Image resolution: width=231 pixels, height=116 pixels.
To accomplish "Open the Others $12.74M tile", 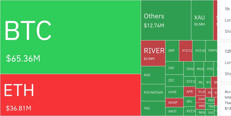I will (166, 20).
